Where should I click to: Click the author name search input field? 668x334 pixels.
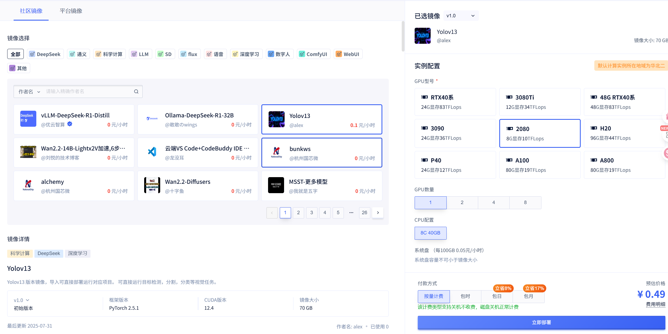88,92
